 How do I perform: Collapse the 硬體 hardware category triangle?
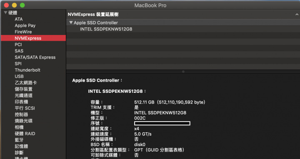[x=5, y=13]
